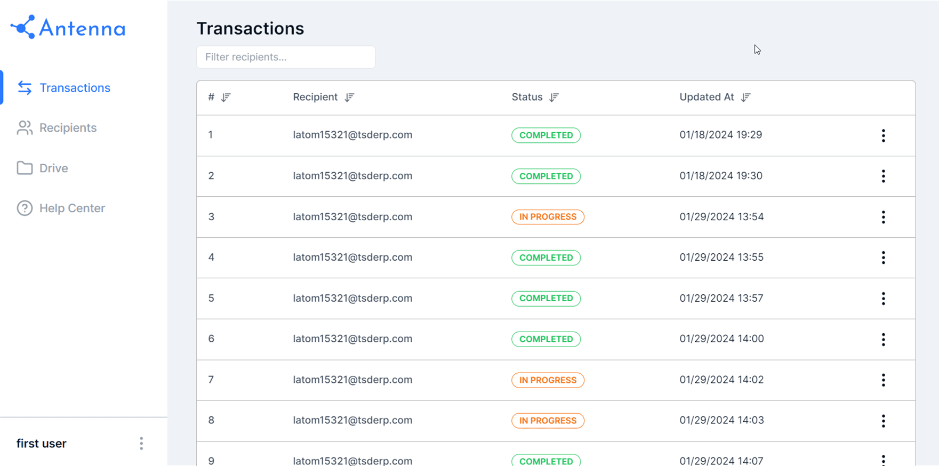Open the Transactions menu item
Screen dimensions: 939x466
tap(75, 88)
